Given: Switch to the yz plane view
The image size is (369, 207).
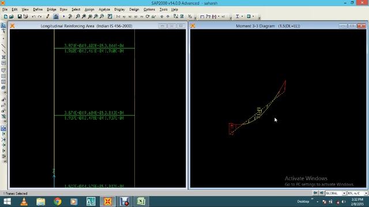Looking at the screenshot, I should (136, 17).
